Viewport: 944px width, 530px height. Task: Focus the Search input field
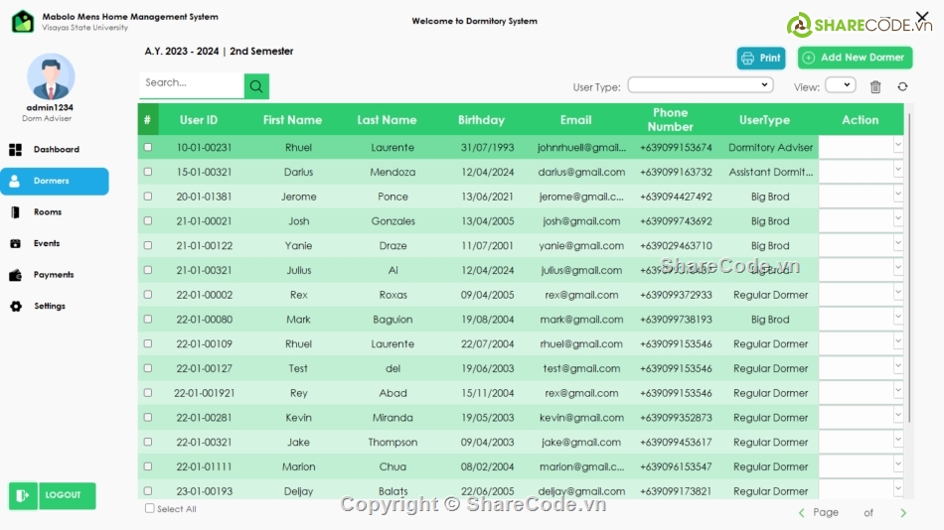tap(191, 83)
